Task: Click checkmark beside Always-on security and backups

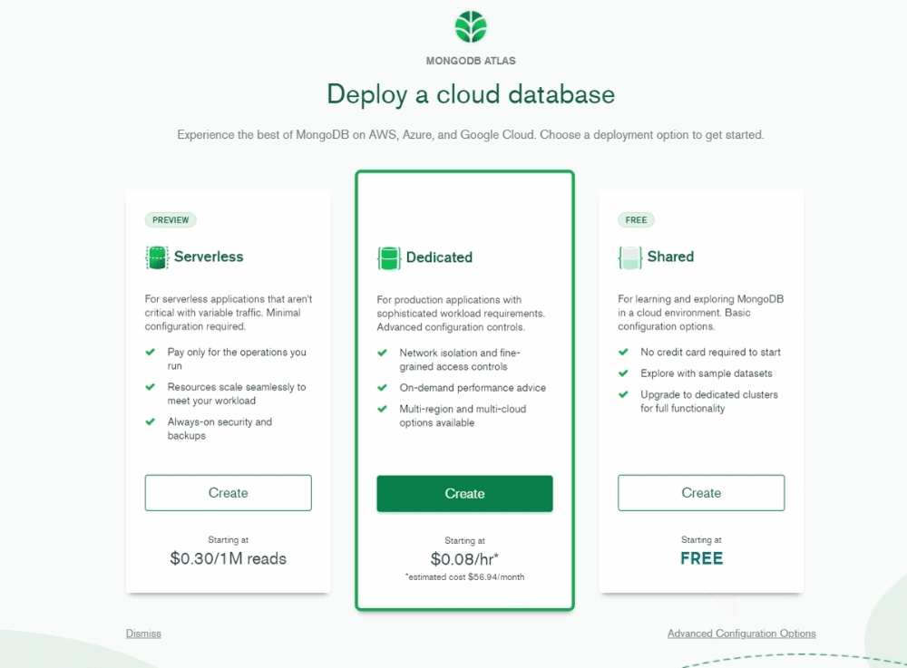Action: coord(151,421)
